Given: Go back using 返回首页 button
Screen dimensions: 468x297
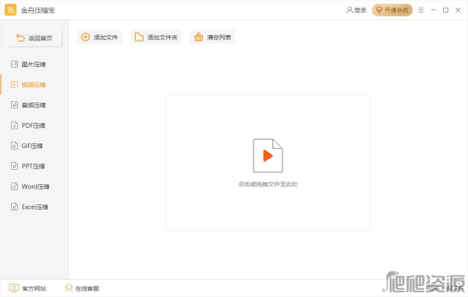Looking at the screenshot, I should point(34,38).
